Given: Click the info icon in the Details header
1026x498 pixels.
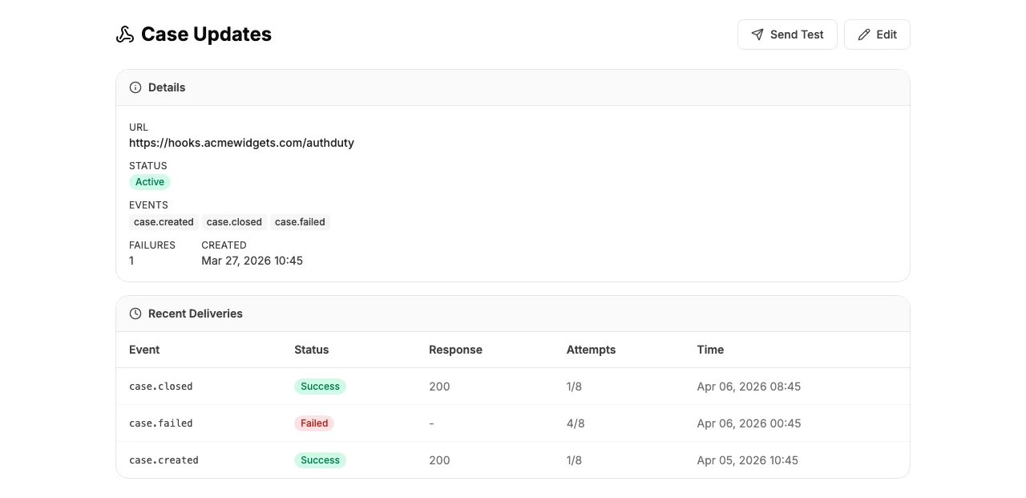Looking at the screenshot, I should 135,87.
